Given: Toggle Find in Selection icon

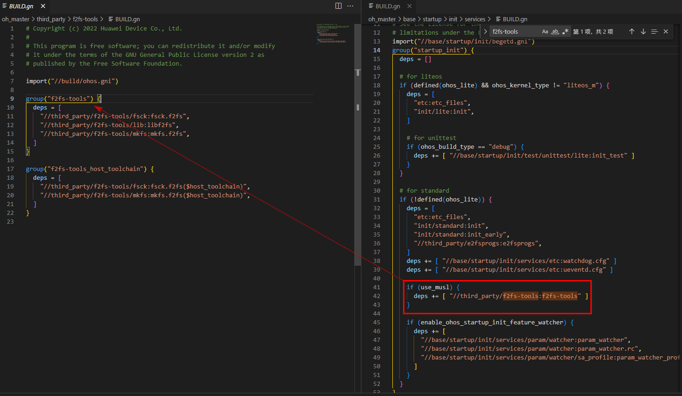Looking at the screenshot, I should click(654, 31).
